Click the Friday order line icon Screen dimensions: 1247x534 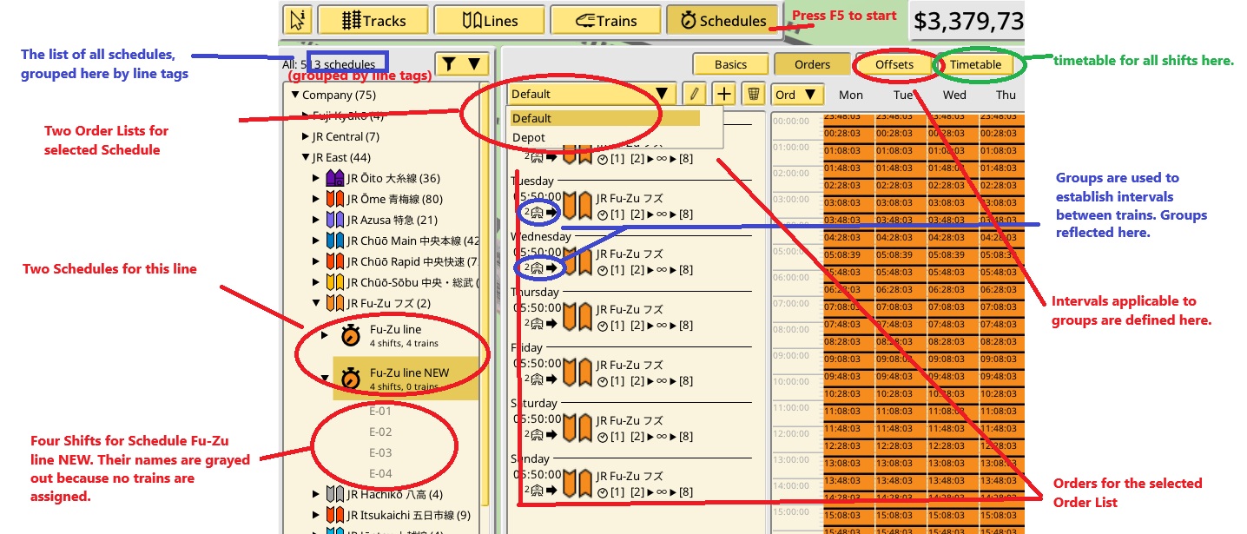pos(577,372)
